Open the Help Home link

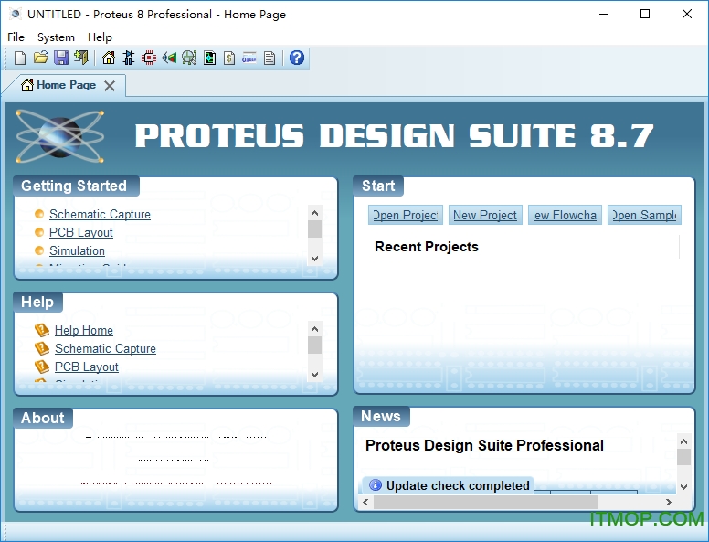(84, 330)
